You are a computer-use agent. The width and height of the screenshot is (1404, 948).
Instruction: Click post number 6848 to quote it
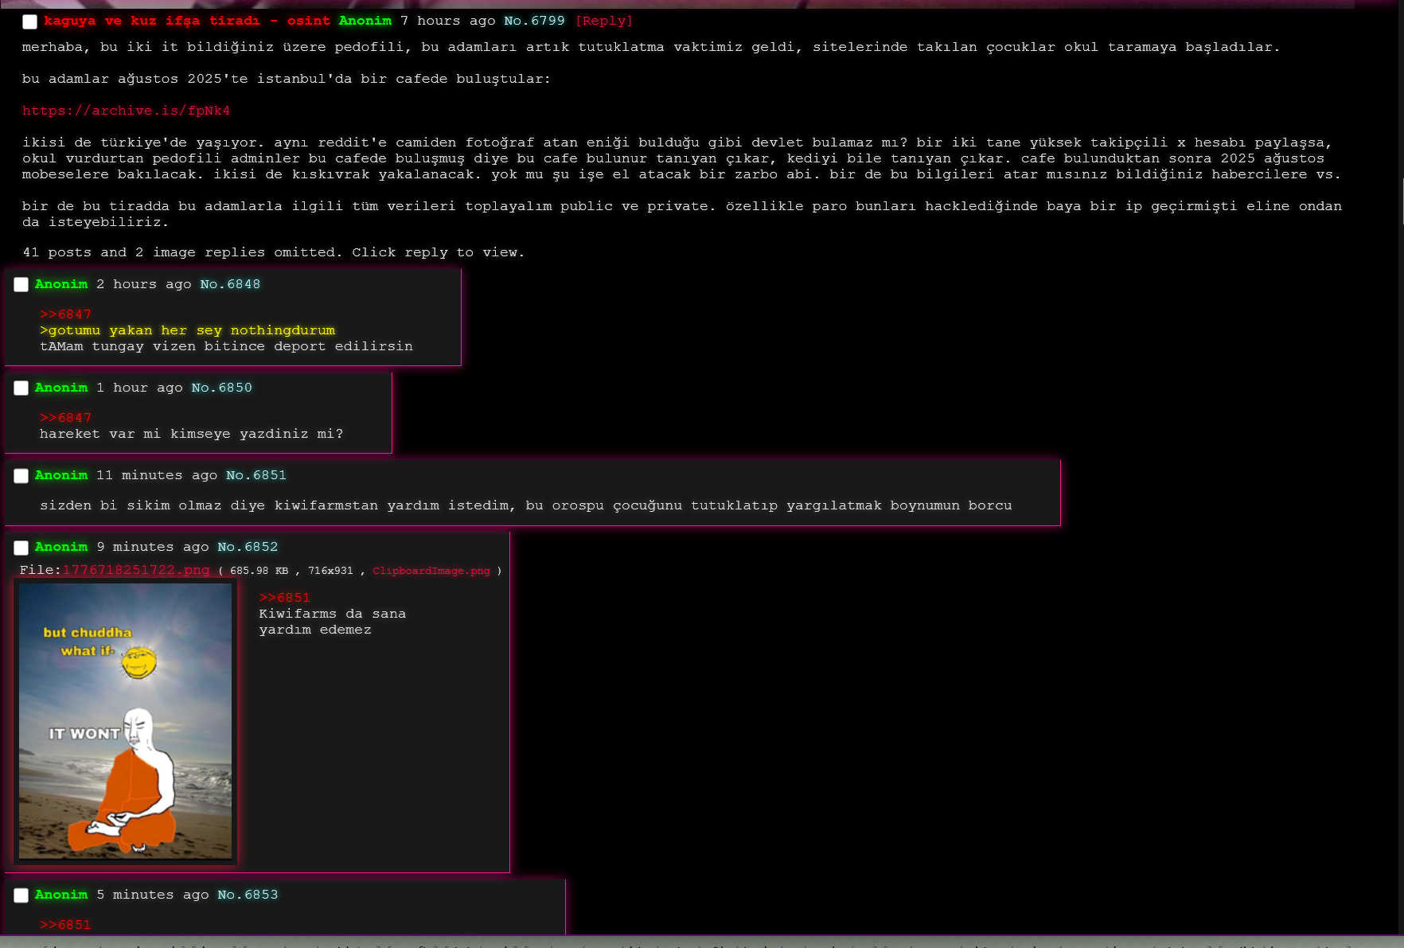(244, 284)
